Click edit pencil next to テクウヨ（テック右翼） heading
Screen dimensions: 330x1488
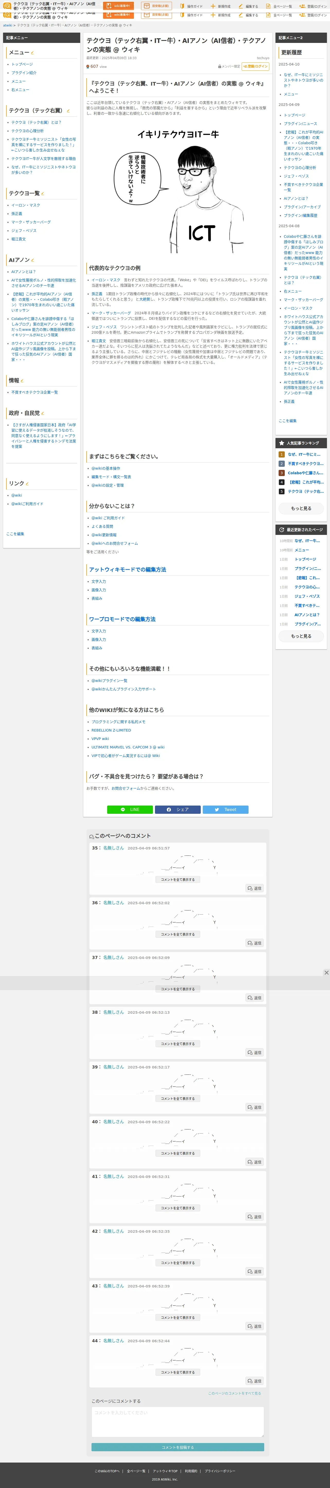point(68,111)
